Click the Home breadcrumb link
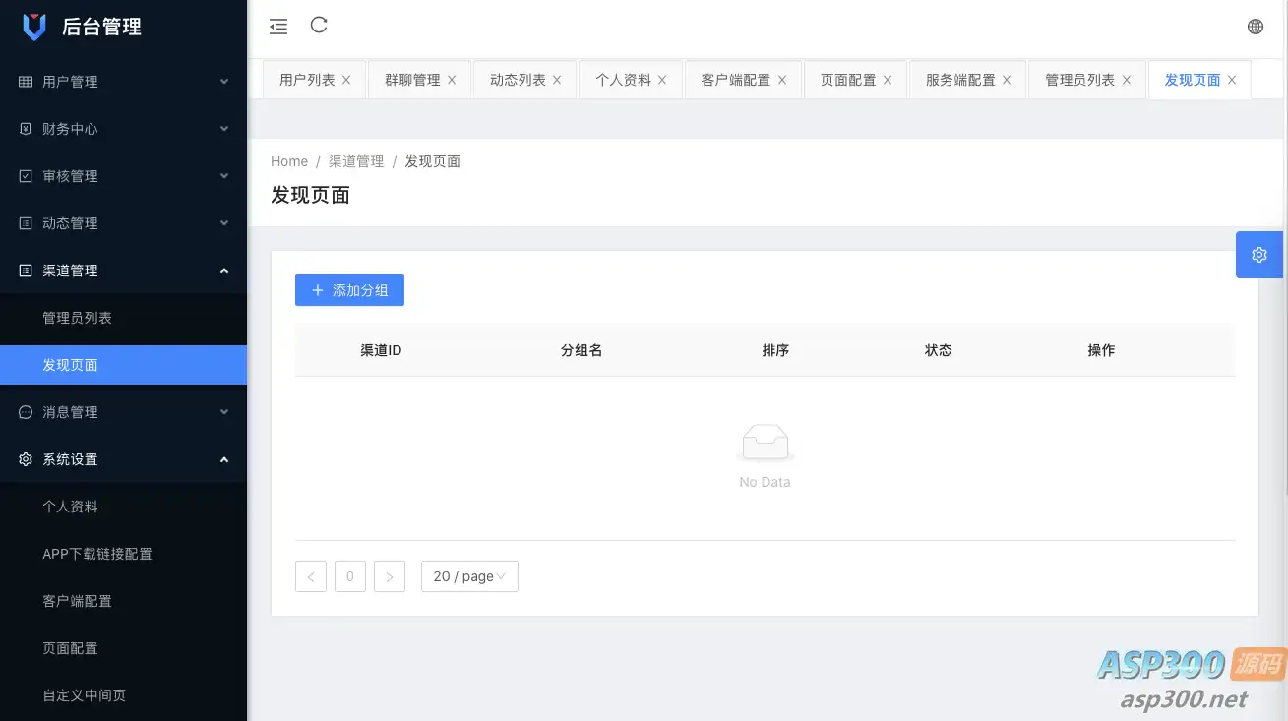This screenshot has width=1288, height=721. 289,161
